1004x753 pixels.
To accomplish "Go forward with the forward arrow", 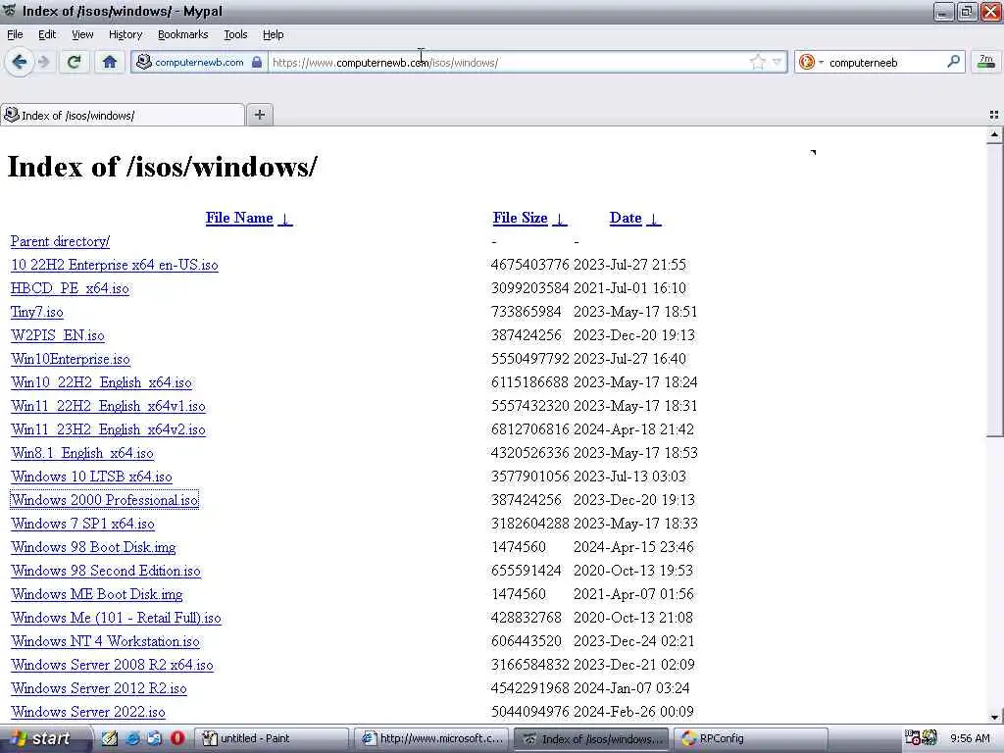I will (43, 62).
